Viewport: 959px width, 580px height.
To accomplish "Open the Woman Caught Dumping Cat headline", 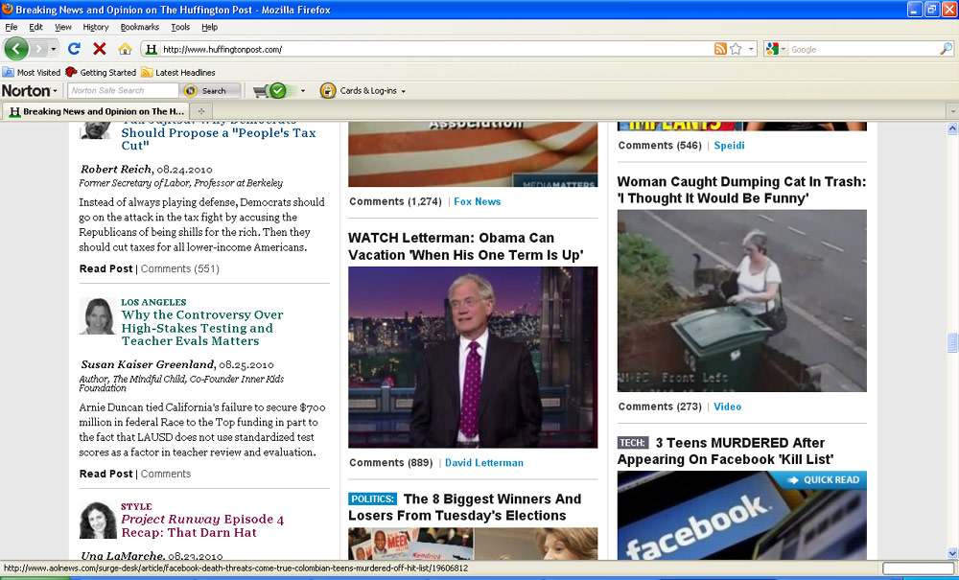I will [741, 190].
